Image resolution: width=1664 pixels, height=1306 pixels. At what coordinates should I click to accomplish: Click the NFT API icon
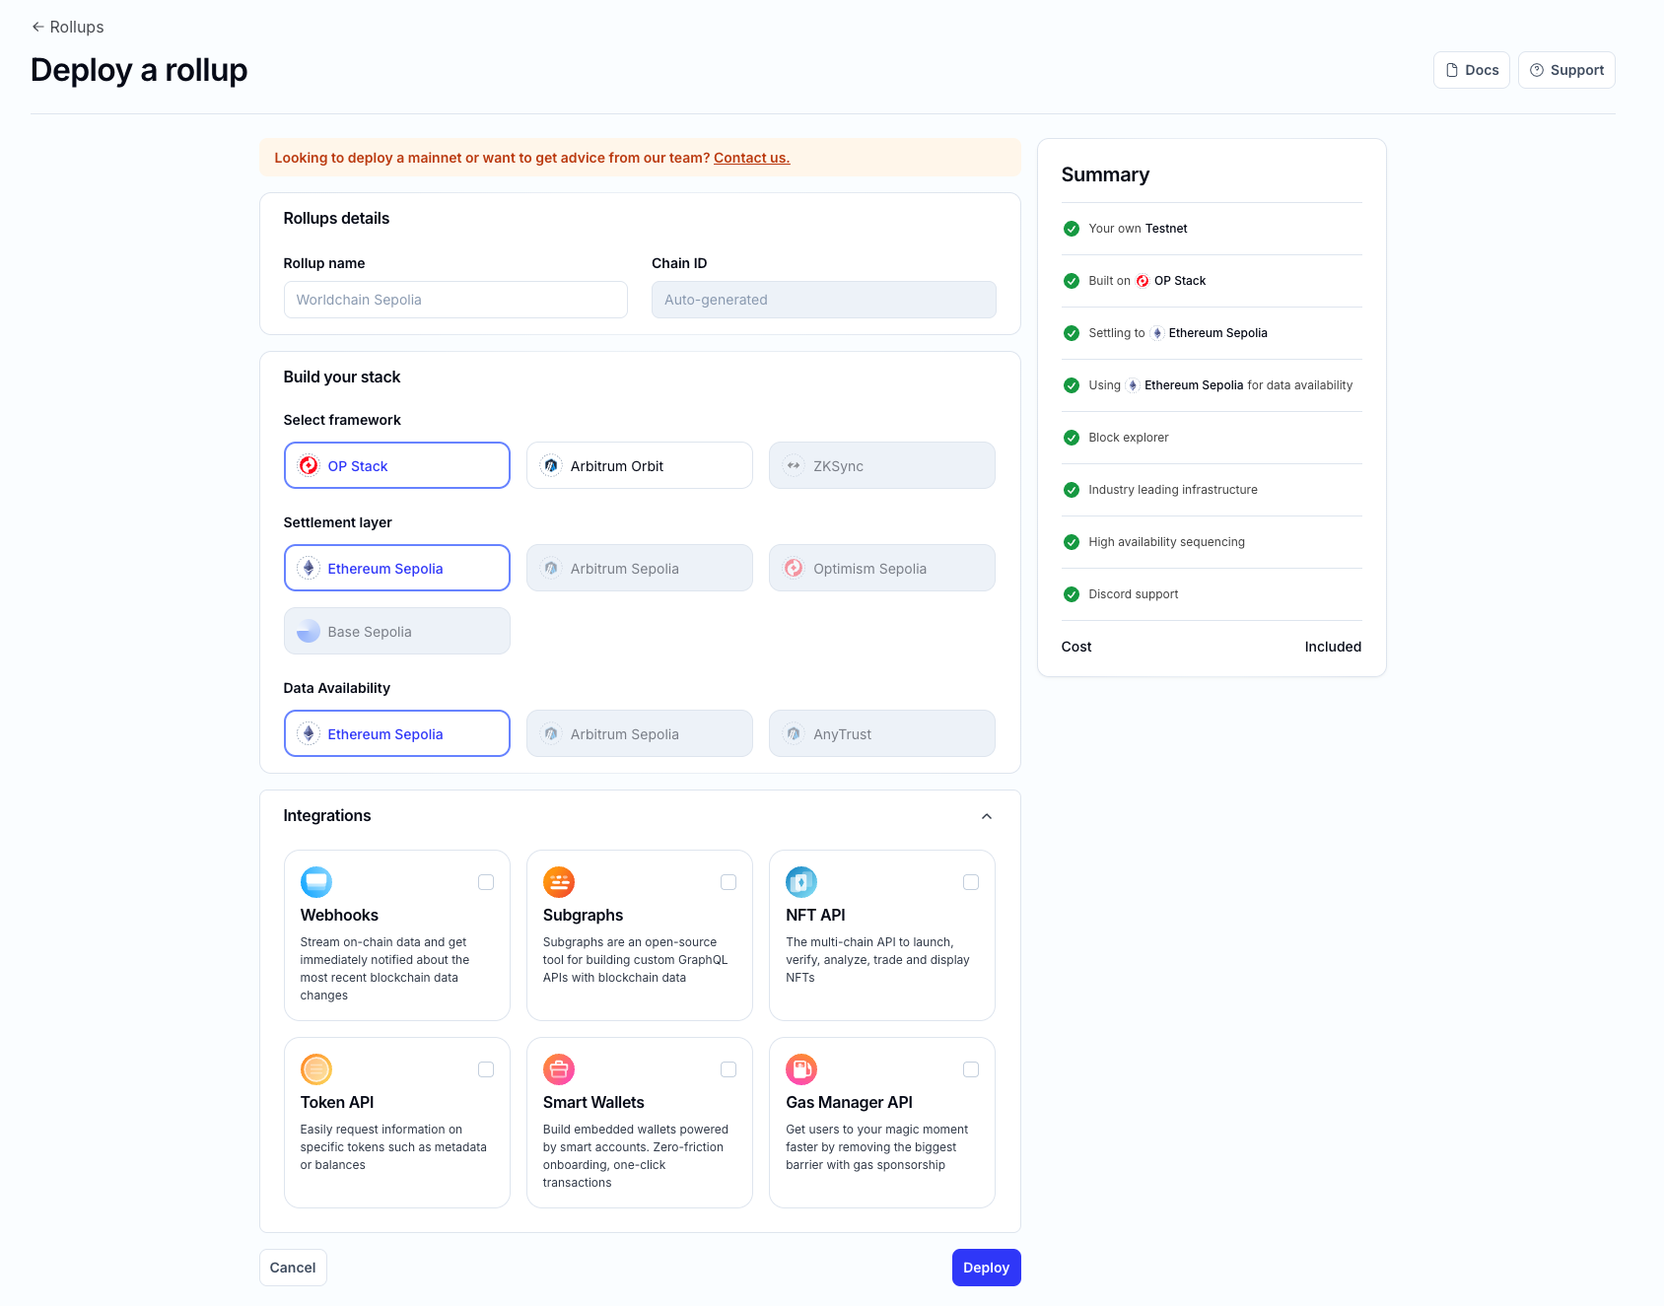pos(801,882)
